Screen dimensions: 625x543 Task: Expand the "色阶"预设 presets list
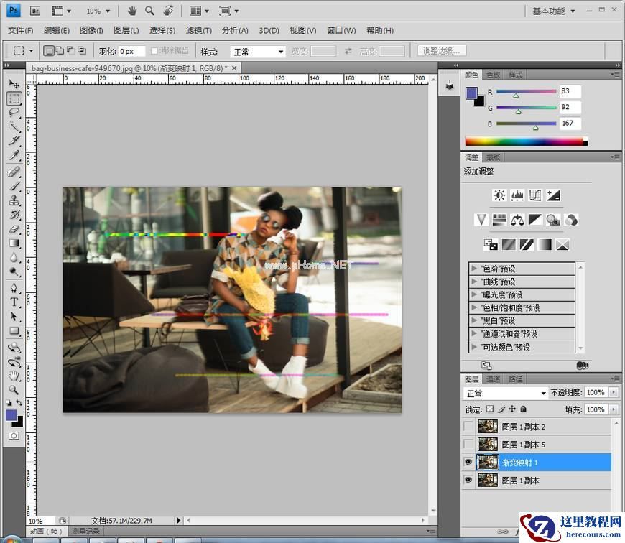(474, 269)
